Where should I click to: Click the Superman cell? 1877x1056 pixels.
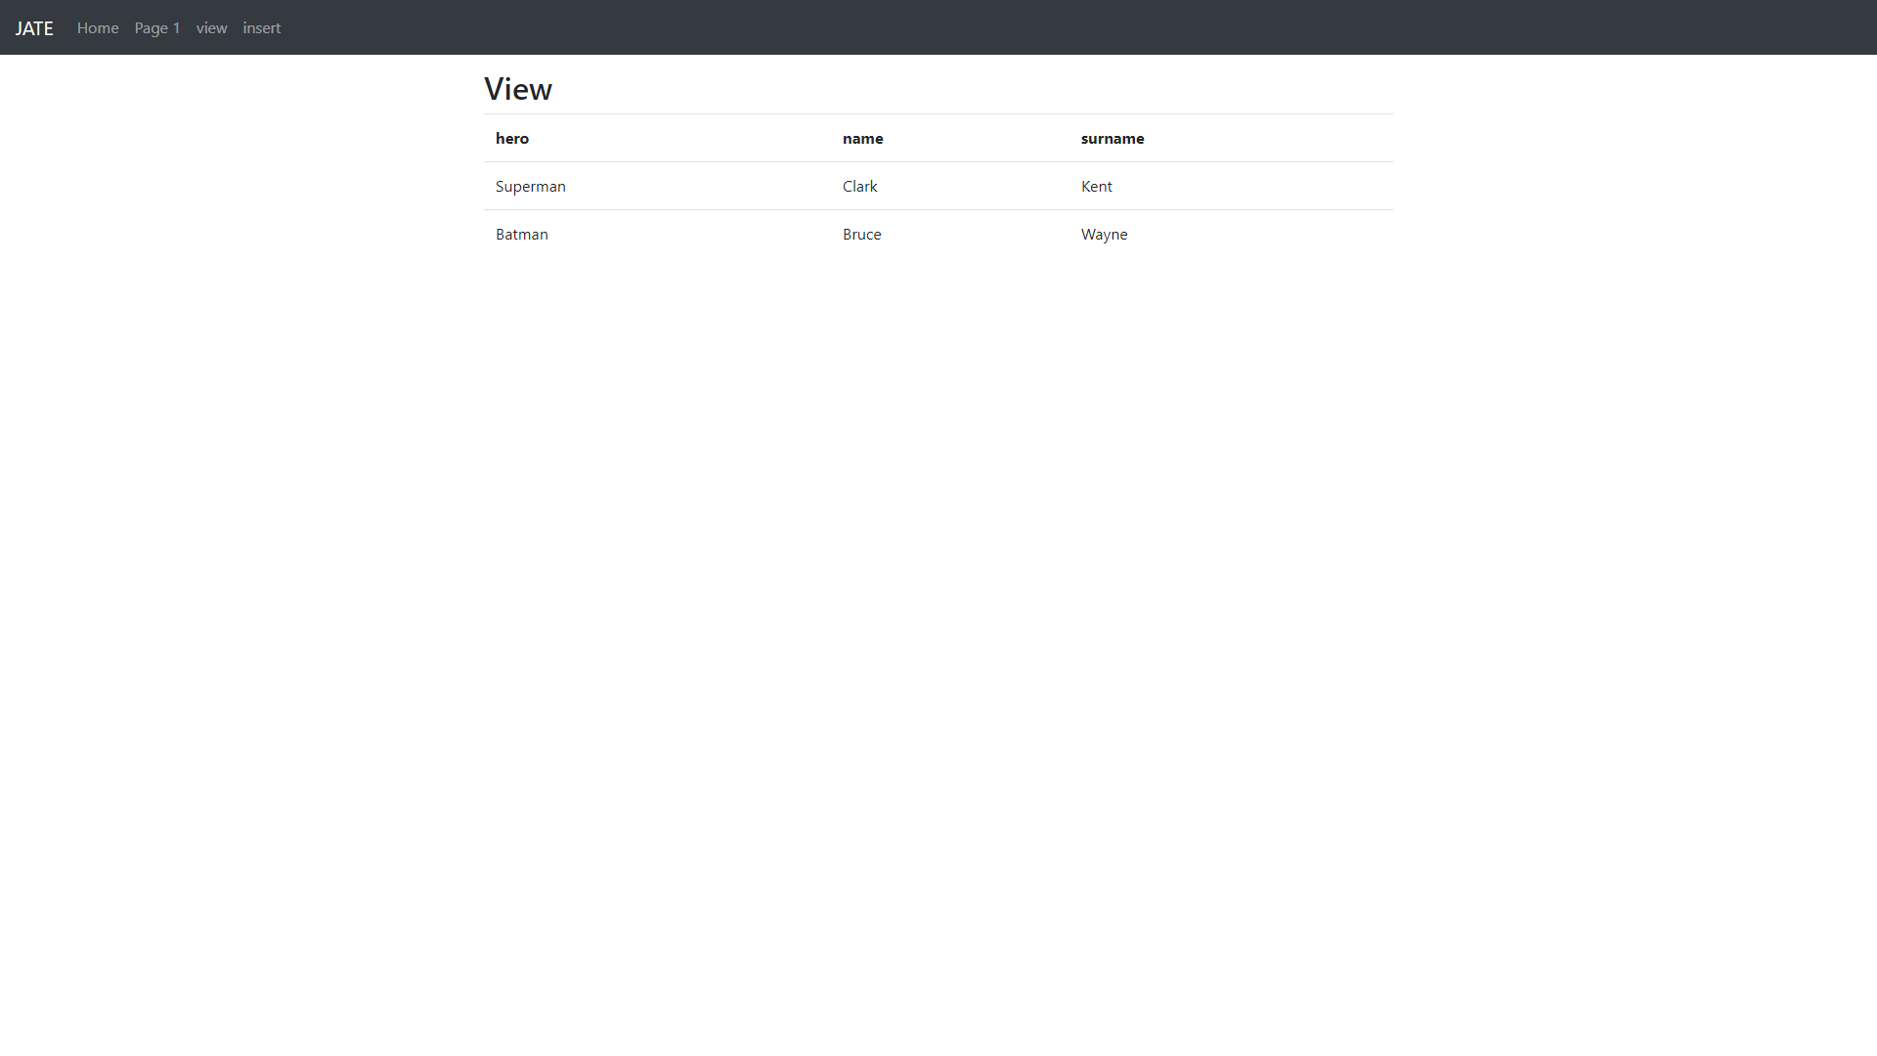pos(657,186)
